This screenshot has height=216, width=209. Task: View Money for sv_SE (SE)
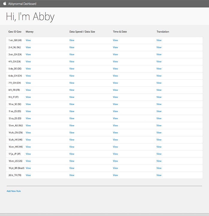[x=28, y=104]
